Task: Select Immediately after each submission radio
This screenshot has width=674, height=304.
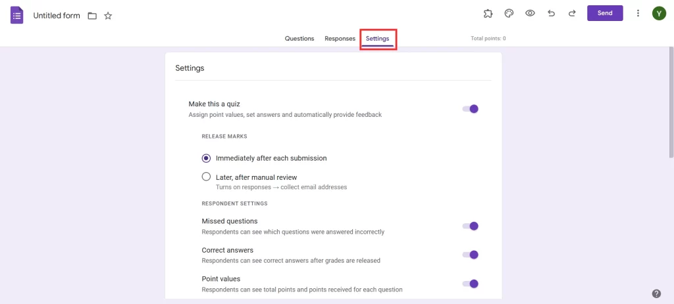Action: point(206,158)
